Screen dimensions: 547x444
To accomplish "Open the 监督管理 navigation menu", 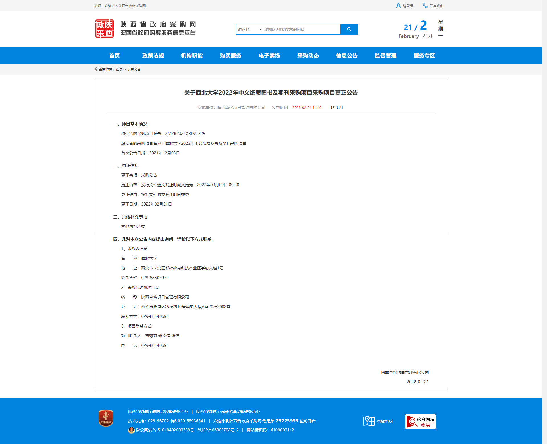I will tap(385, 56).
